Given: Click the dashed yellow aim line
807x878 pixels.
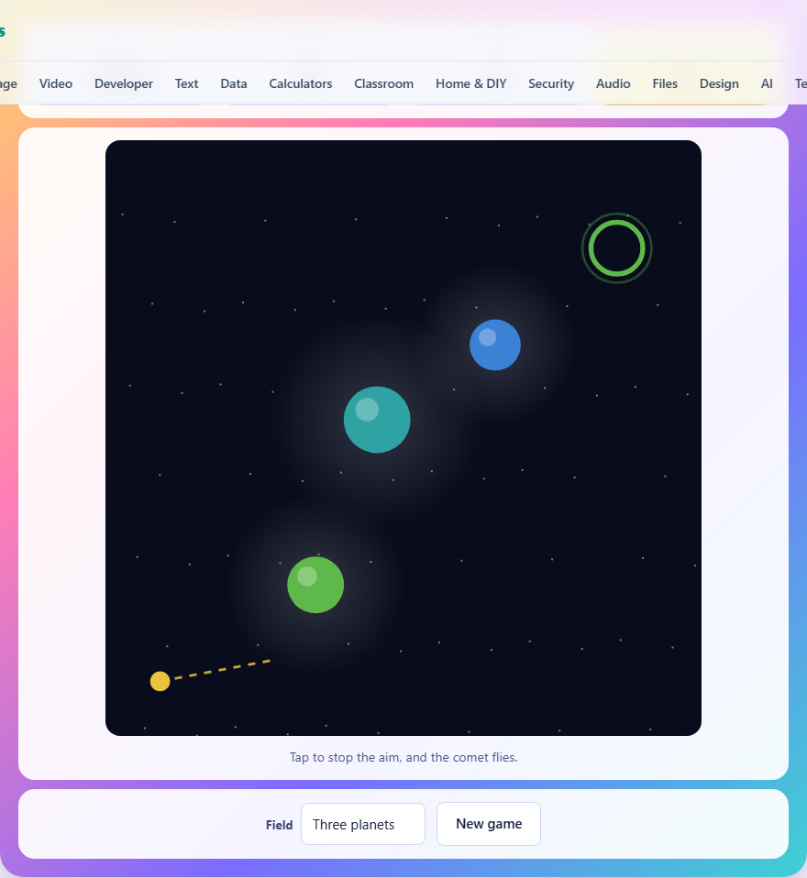Looking at the screenshot, I should point(222,669).
